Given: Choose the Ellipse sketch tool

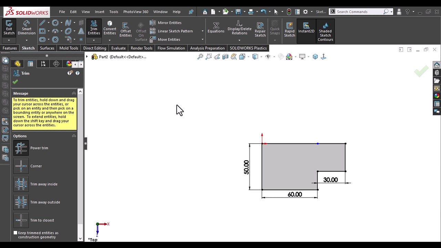Looking at the screenshot, I should [x=68, y=31].
